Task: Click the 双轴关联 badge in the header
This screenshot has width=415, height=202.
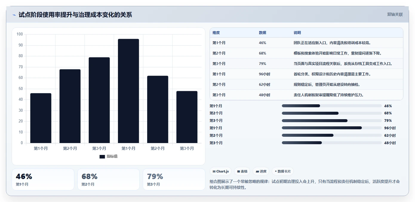Action: (395, 15)
